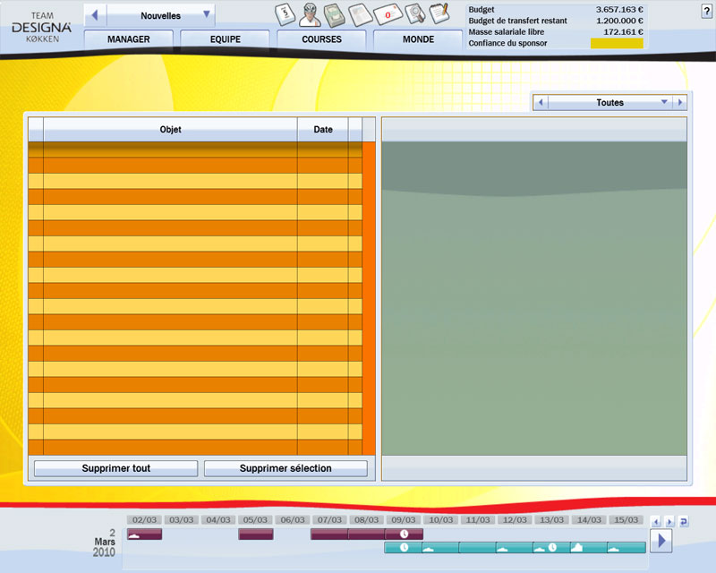716x573 pixels.
Task: Select the 09/03 date on timeline
Action: [x=404, y=519]
